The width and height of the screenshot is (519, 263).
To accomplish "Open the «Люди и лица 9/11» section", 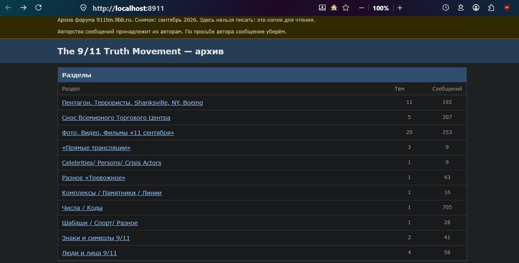I will click(89, 253).
